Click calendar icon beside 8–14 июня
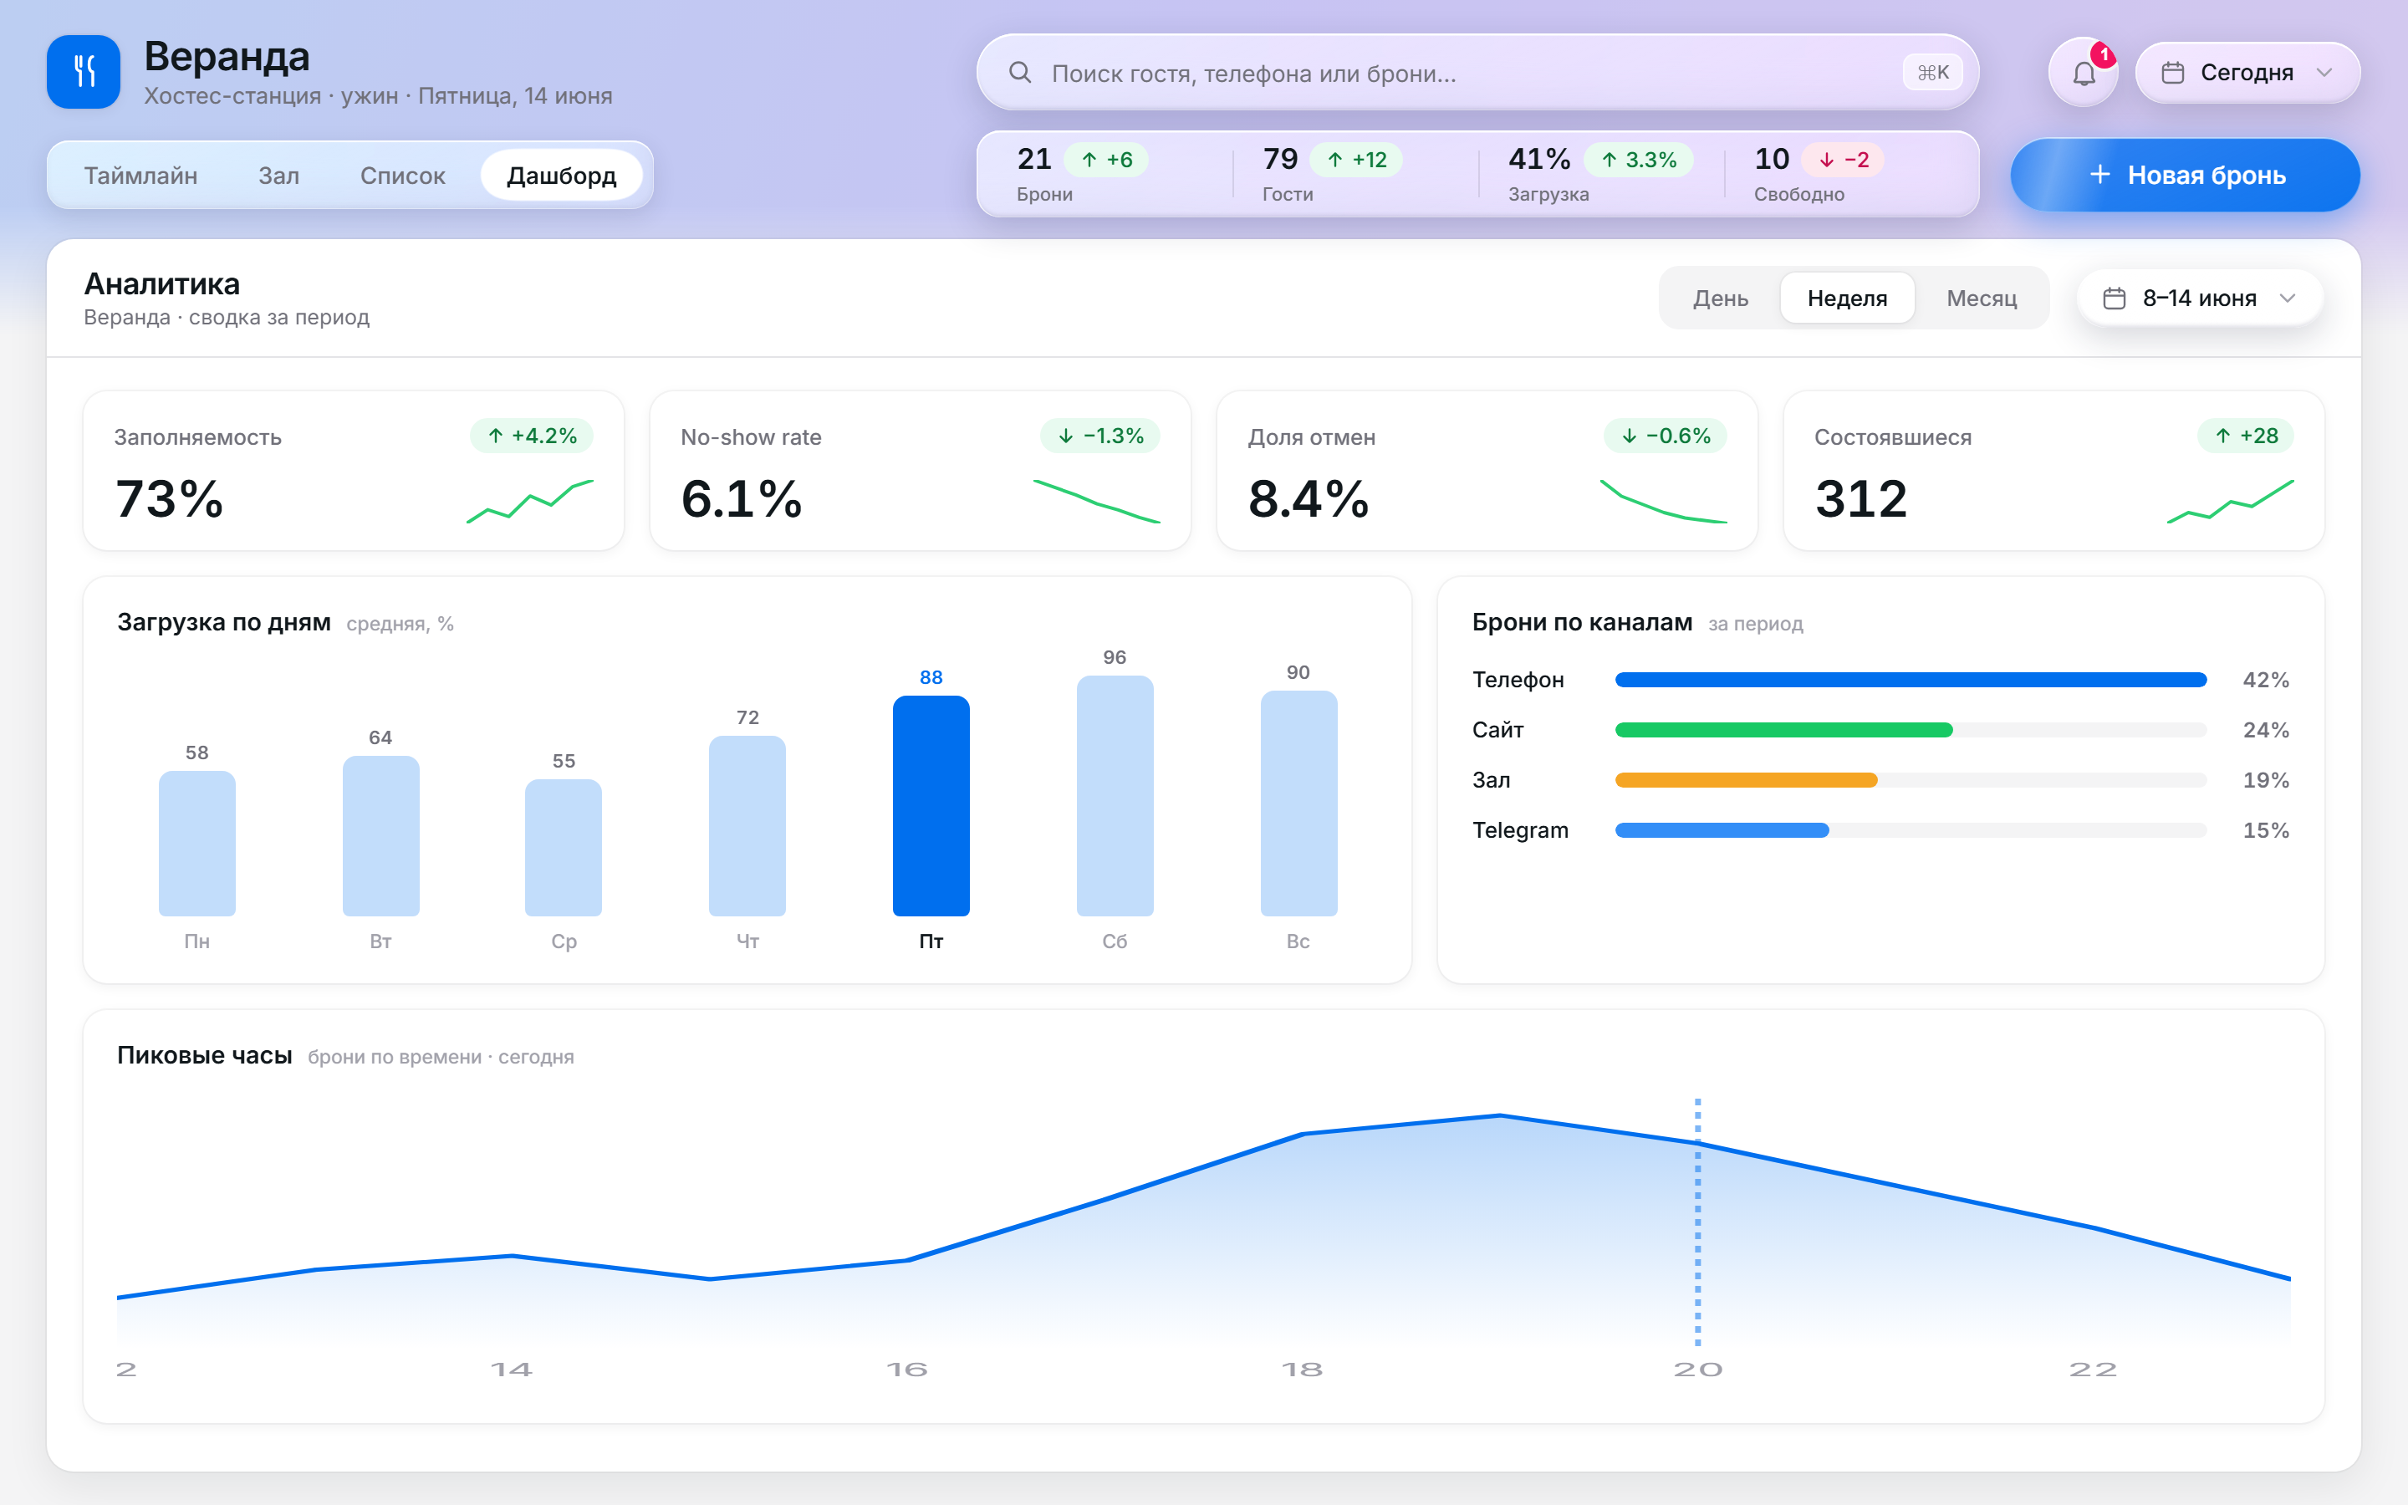Viewport: 2408px width, 1505px height. 2115,298
